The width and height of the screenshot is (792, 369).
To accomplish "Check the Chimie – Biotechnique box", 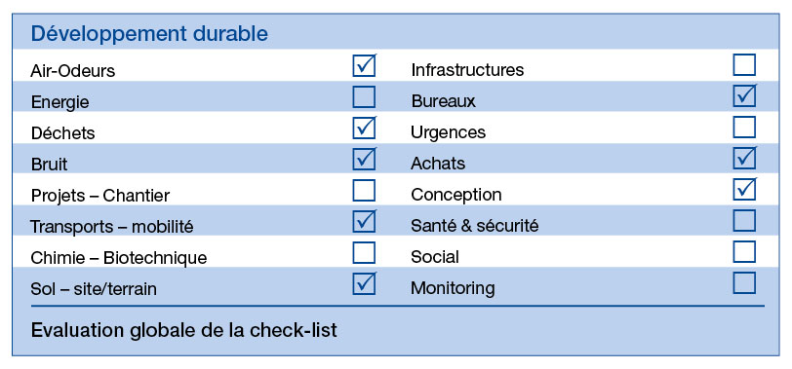I will click(364, 252).
